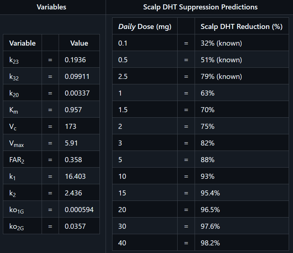
Task: Select the 1.5 mg daily dose cell
Action: [123, 110]
